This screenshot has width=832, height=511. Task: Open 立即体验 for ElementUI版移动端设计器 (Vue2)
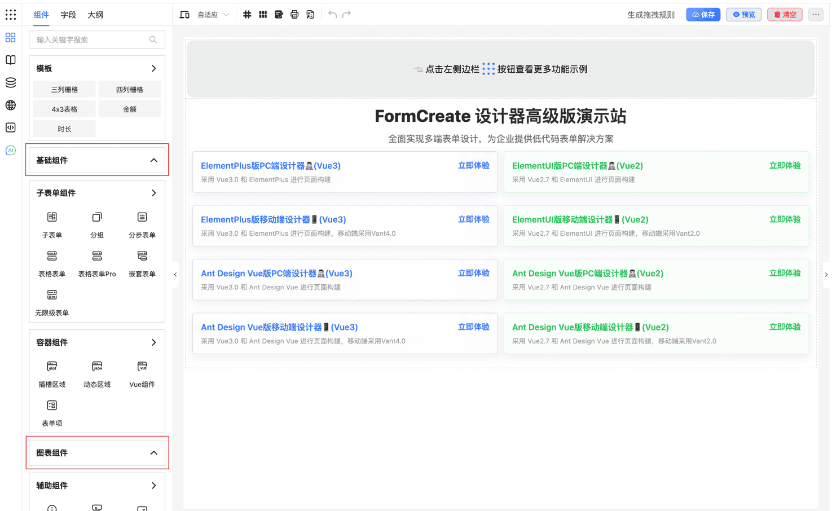pyautogui.click(x=785, y=219)
